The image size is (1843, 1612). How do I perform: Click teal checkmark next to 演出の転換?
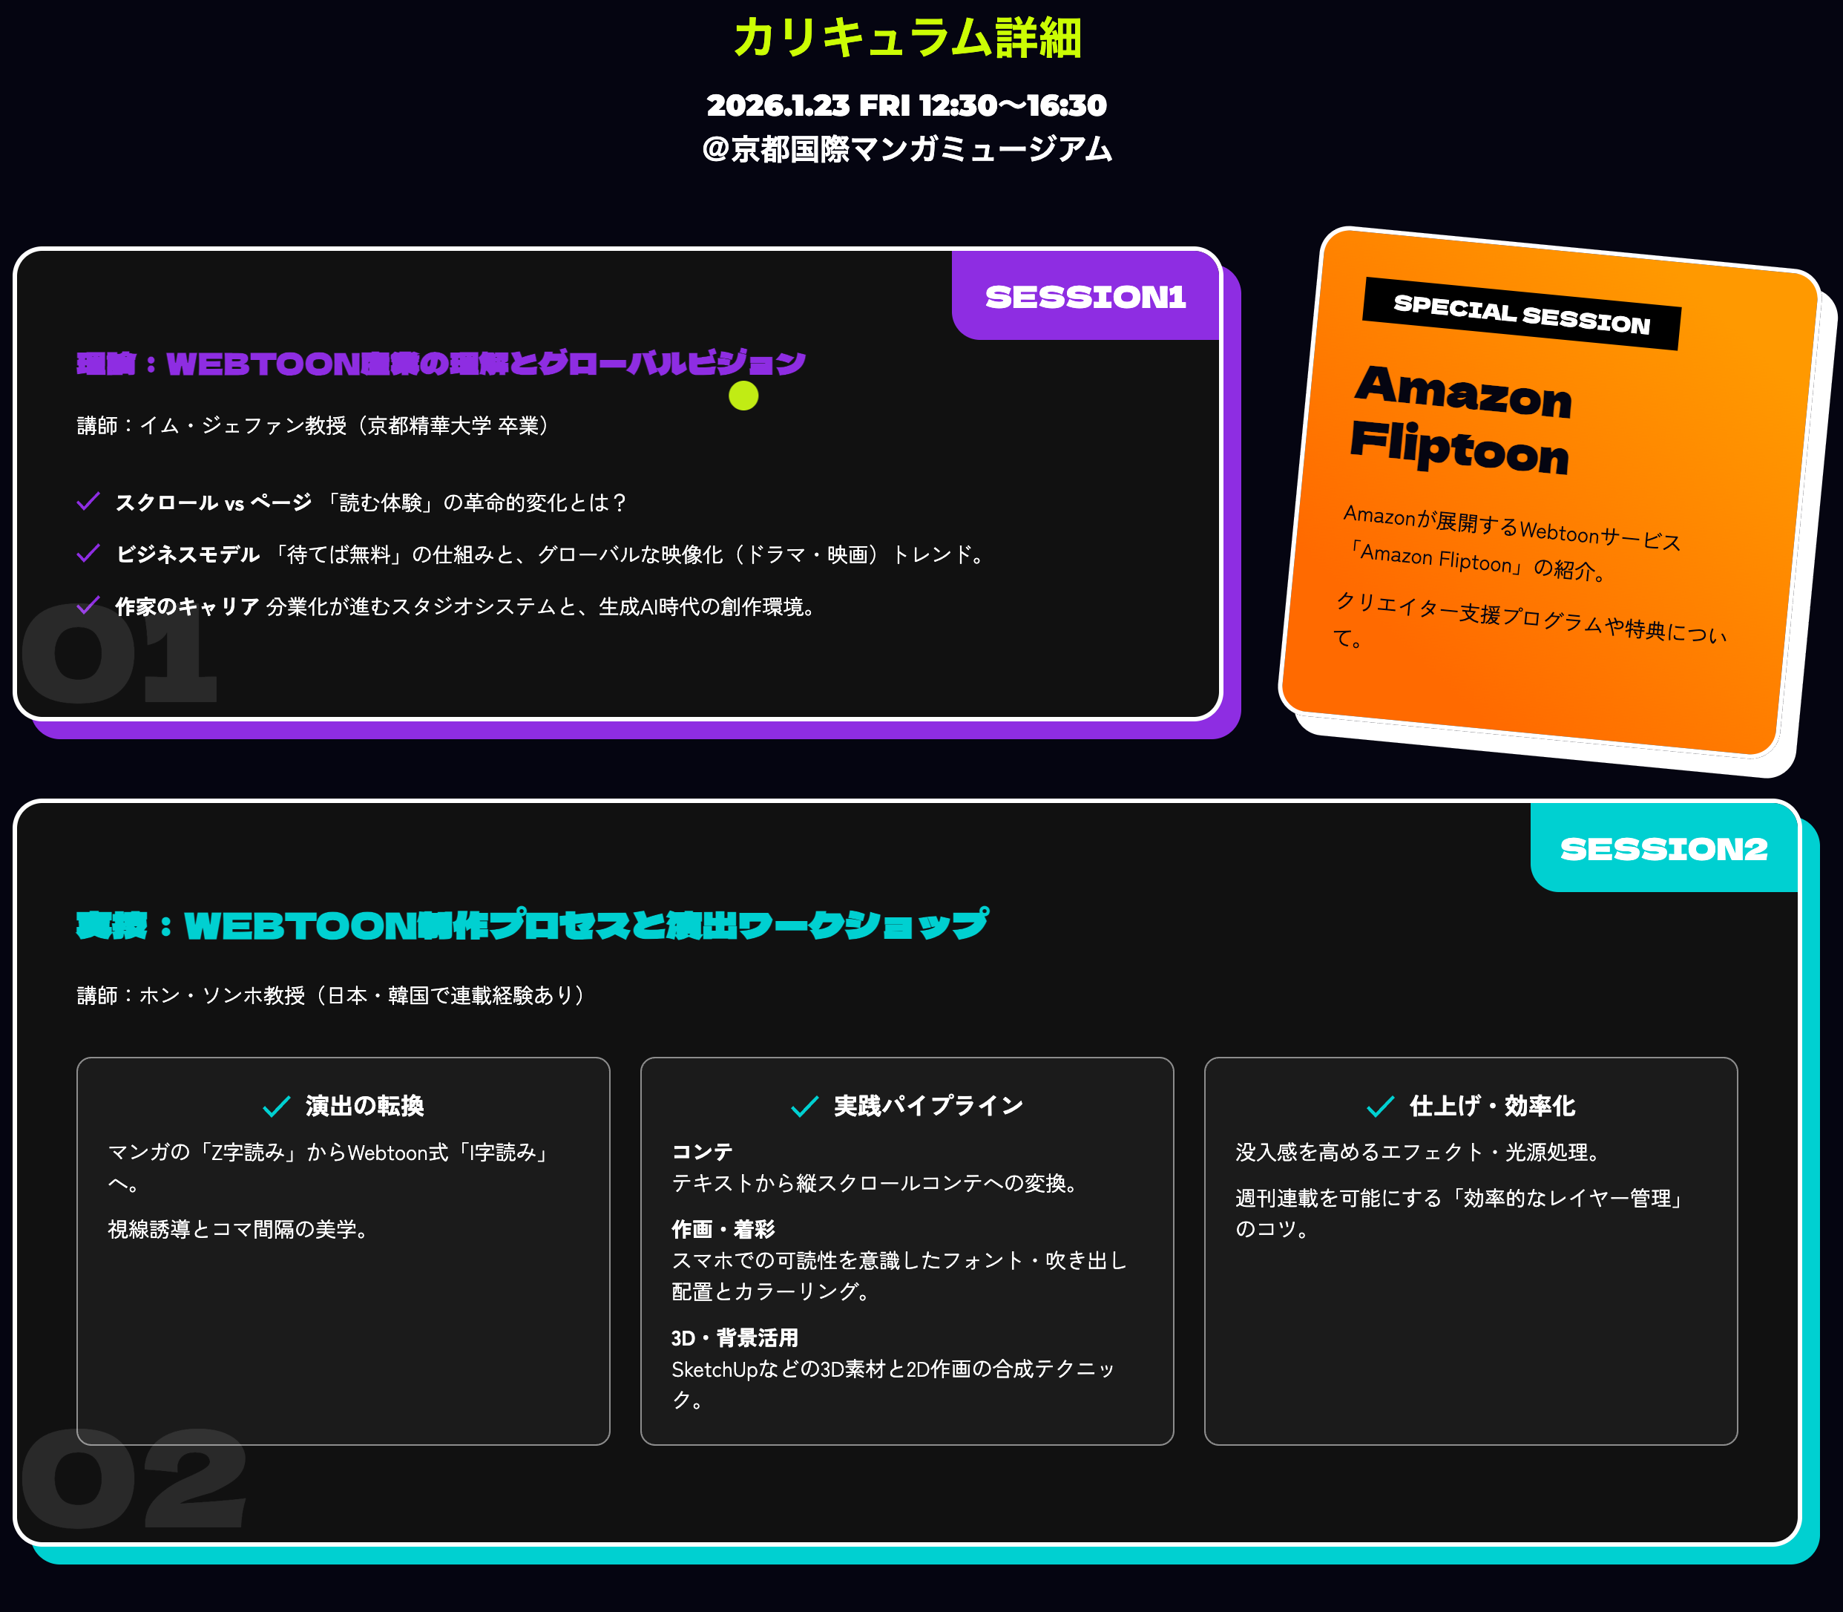[276, 1107]
